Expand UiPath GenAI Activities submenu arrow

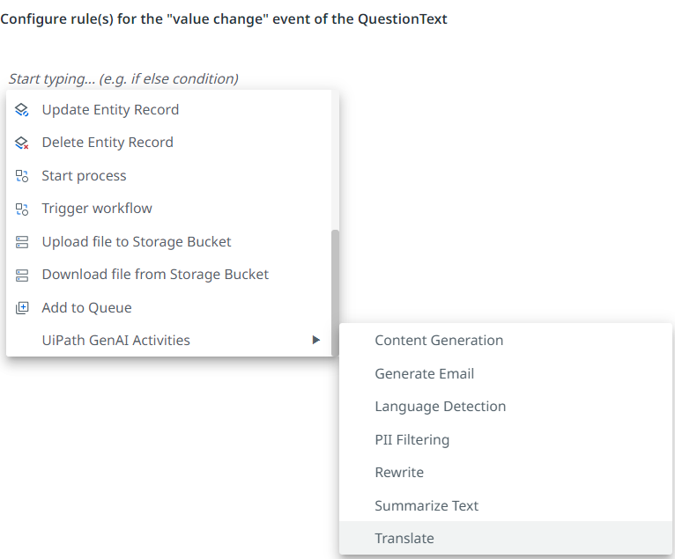[x=316, y=341]
